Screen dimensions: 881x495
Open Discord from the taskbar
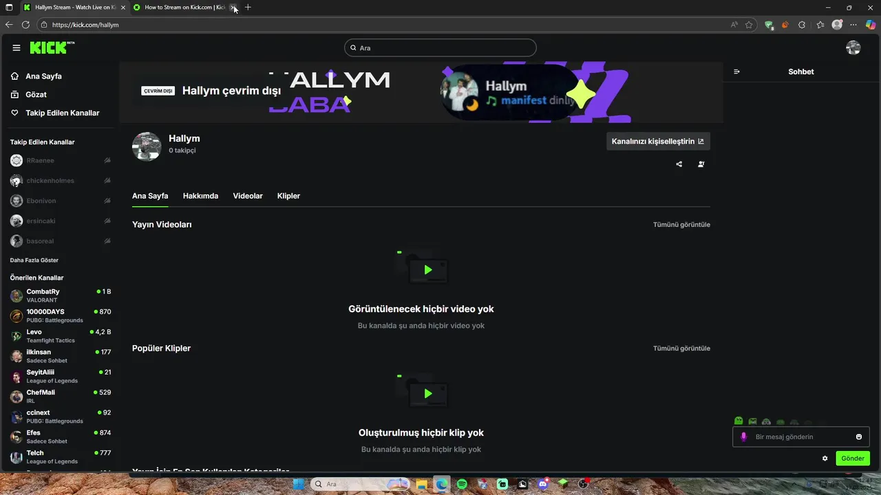pos(543,484)
